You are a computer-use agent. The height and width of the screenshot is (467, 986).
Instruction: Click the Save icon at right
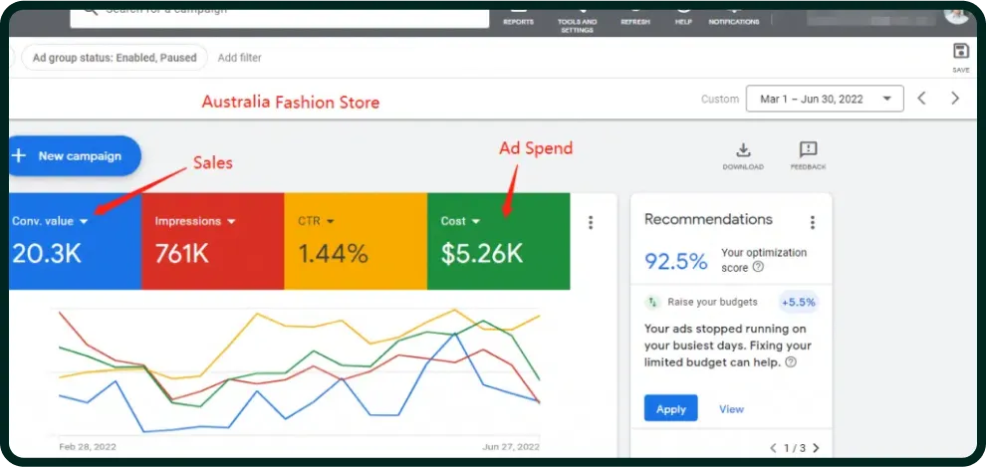click(961, 51)
